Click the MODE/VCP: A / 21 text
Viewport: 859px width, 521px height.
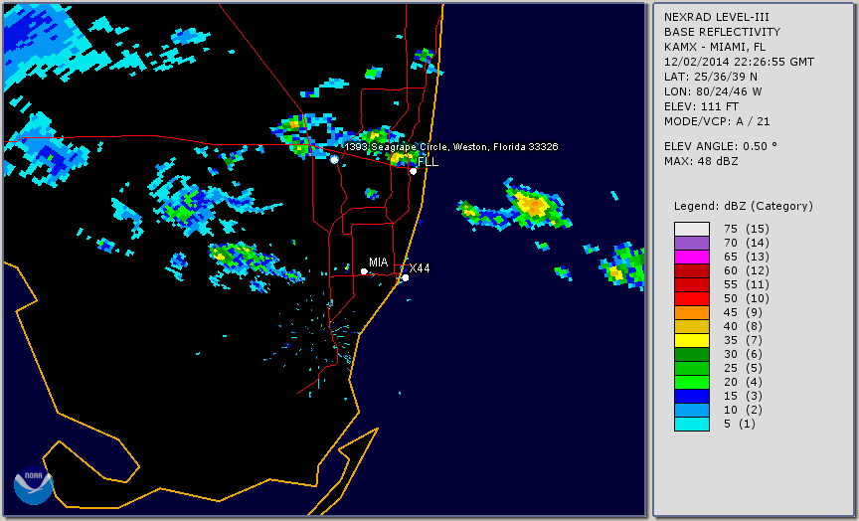click(717, 121)
